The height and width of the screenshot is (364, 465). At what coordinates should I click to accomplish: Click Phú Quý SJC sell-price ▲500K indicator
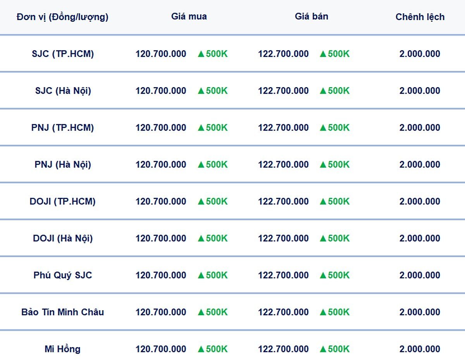(x=335, y=275)
